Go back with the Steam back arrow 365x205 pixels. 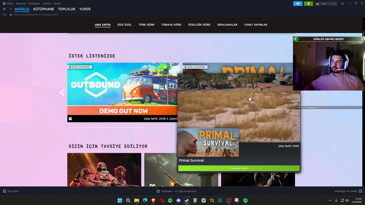4,9
